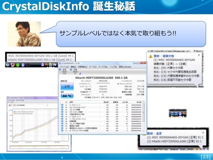
Task: Click the leftmost blue orb taskbar icon
Action: point(8,65)
